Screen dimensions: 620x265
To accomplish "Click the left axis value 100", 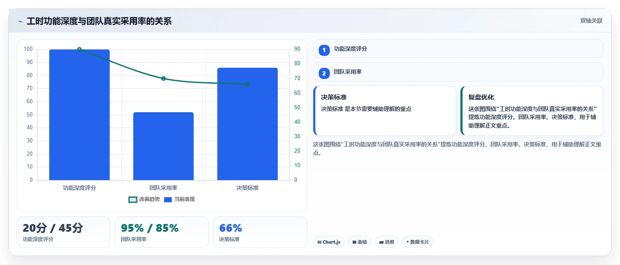I will 28,49.
